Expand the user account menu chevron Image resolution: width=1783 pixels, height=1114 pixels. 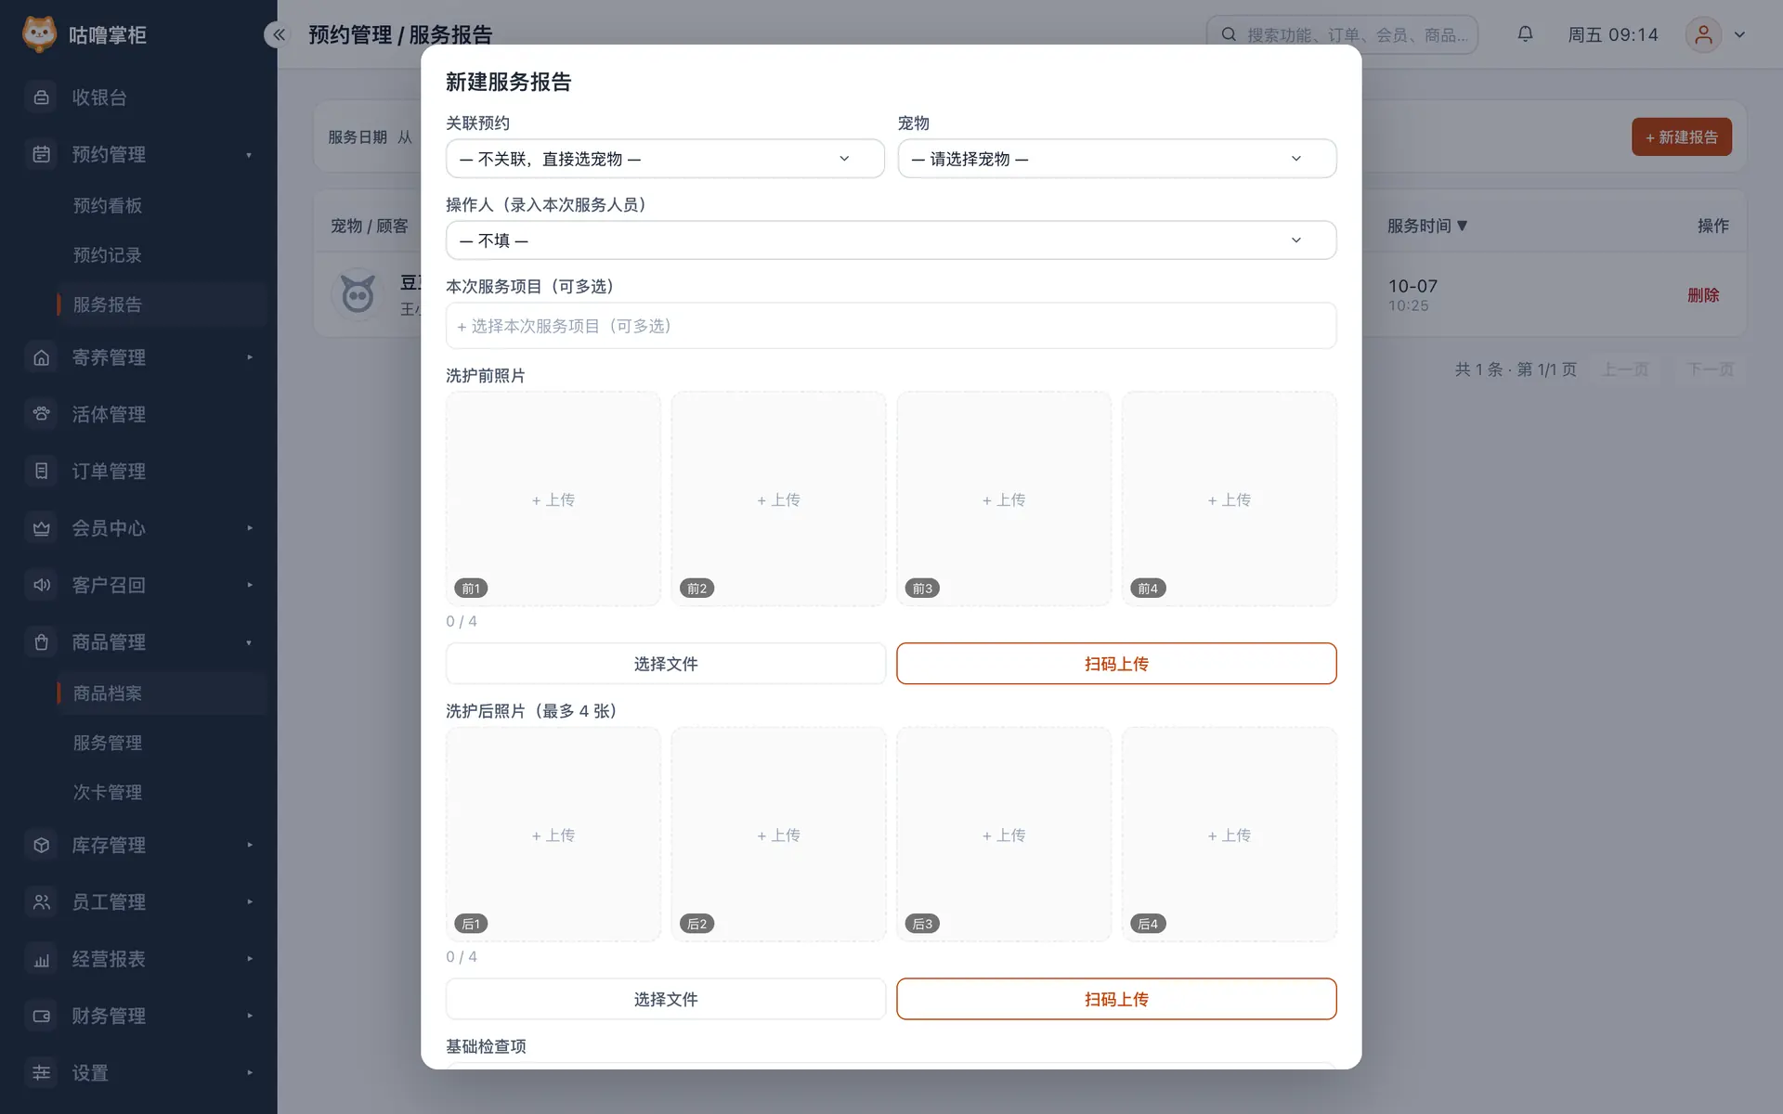[1739, 34]
